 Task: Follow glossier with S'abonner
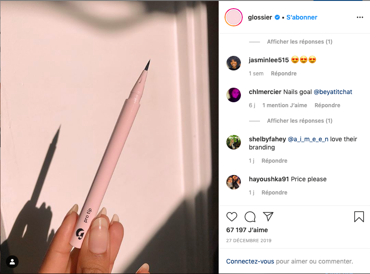coord(302,17)
